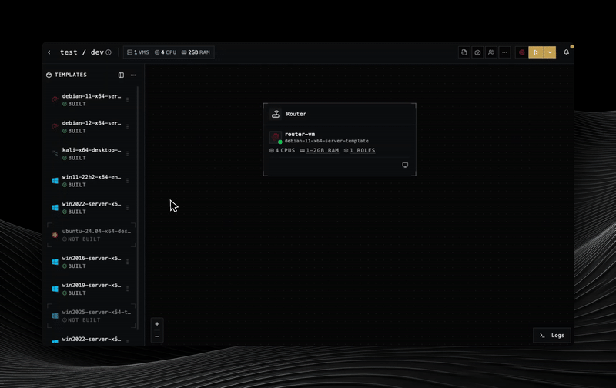Click the Router network icon
616x388 pixels.
(x=276, y=114)
